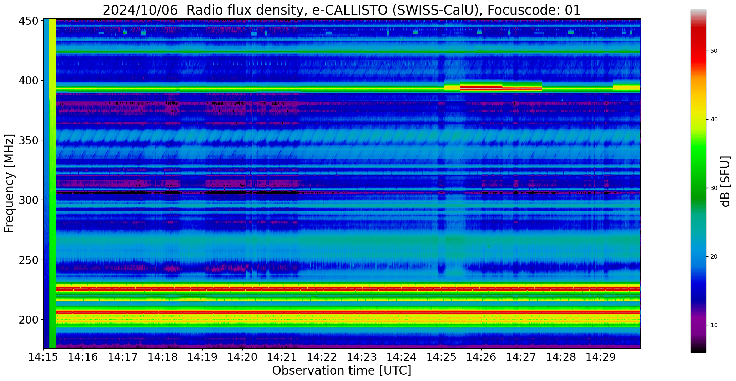
Task: Click the 400 frequency tick label
Action: [x=28, y=81]
